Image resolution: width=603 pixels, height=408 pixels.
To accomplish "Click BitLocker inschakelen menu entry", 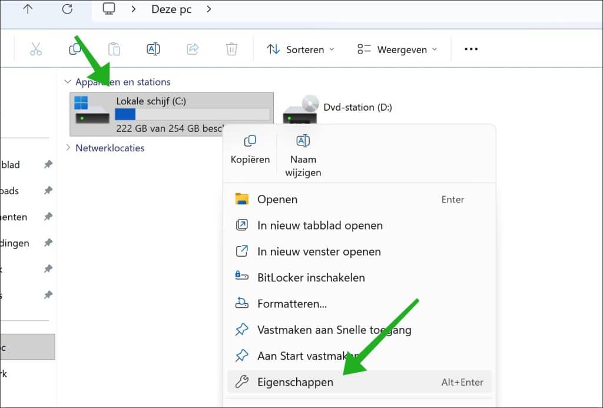I will point(311,277).
